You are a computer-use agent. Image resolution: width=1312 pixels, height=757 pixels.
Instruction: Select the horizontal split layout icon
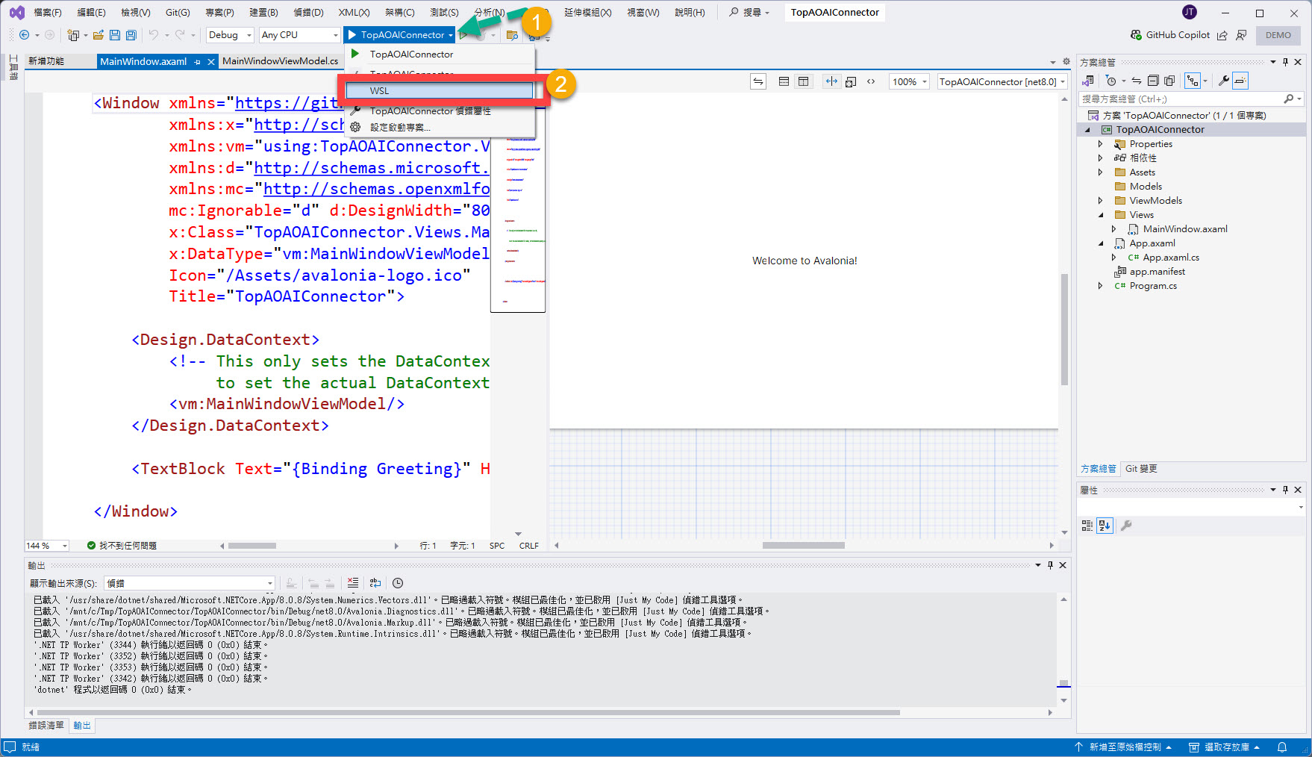click(x=784, y=81)
